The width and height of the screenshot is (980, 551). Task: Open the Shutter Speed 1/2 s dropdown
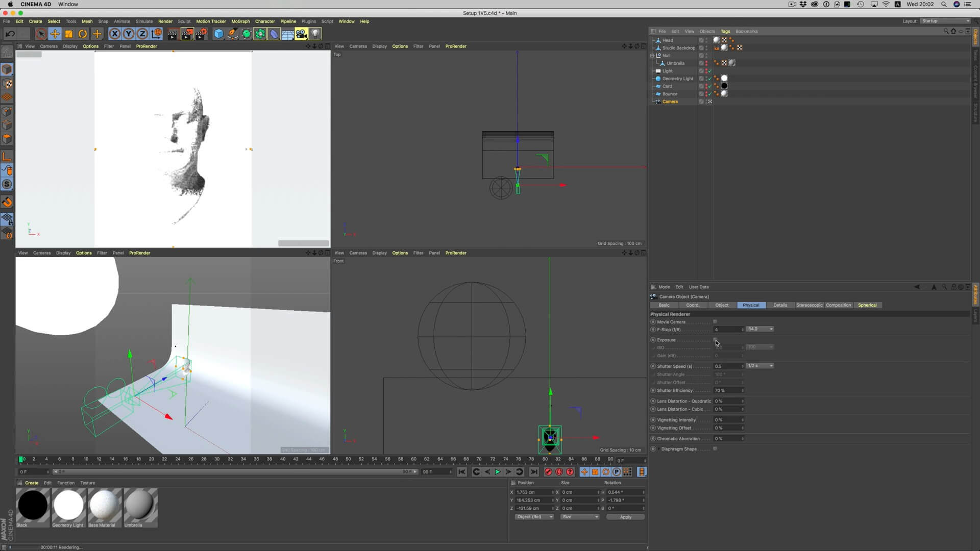tap(759, 366)
